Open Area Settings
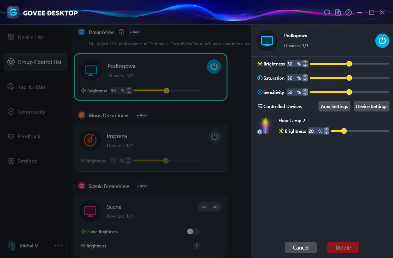This screenshot has height=258, width=393. click(334, 106)
